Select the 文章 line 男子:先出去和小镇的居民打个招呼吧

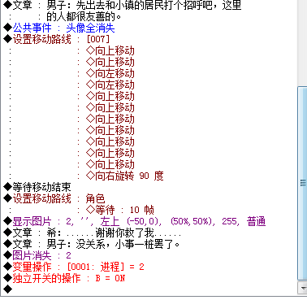tap(123, 5)
